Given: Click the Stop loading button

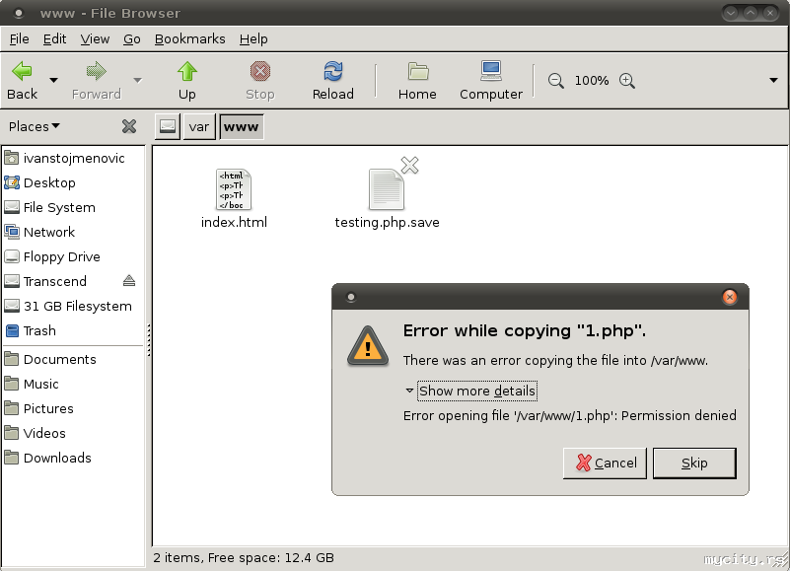Looking at the screenshot, I should (x=260, y=81).
